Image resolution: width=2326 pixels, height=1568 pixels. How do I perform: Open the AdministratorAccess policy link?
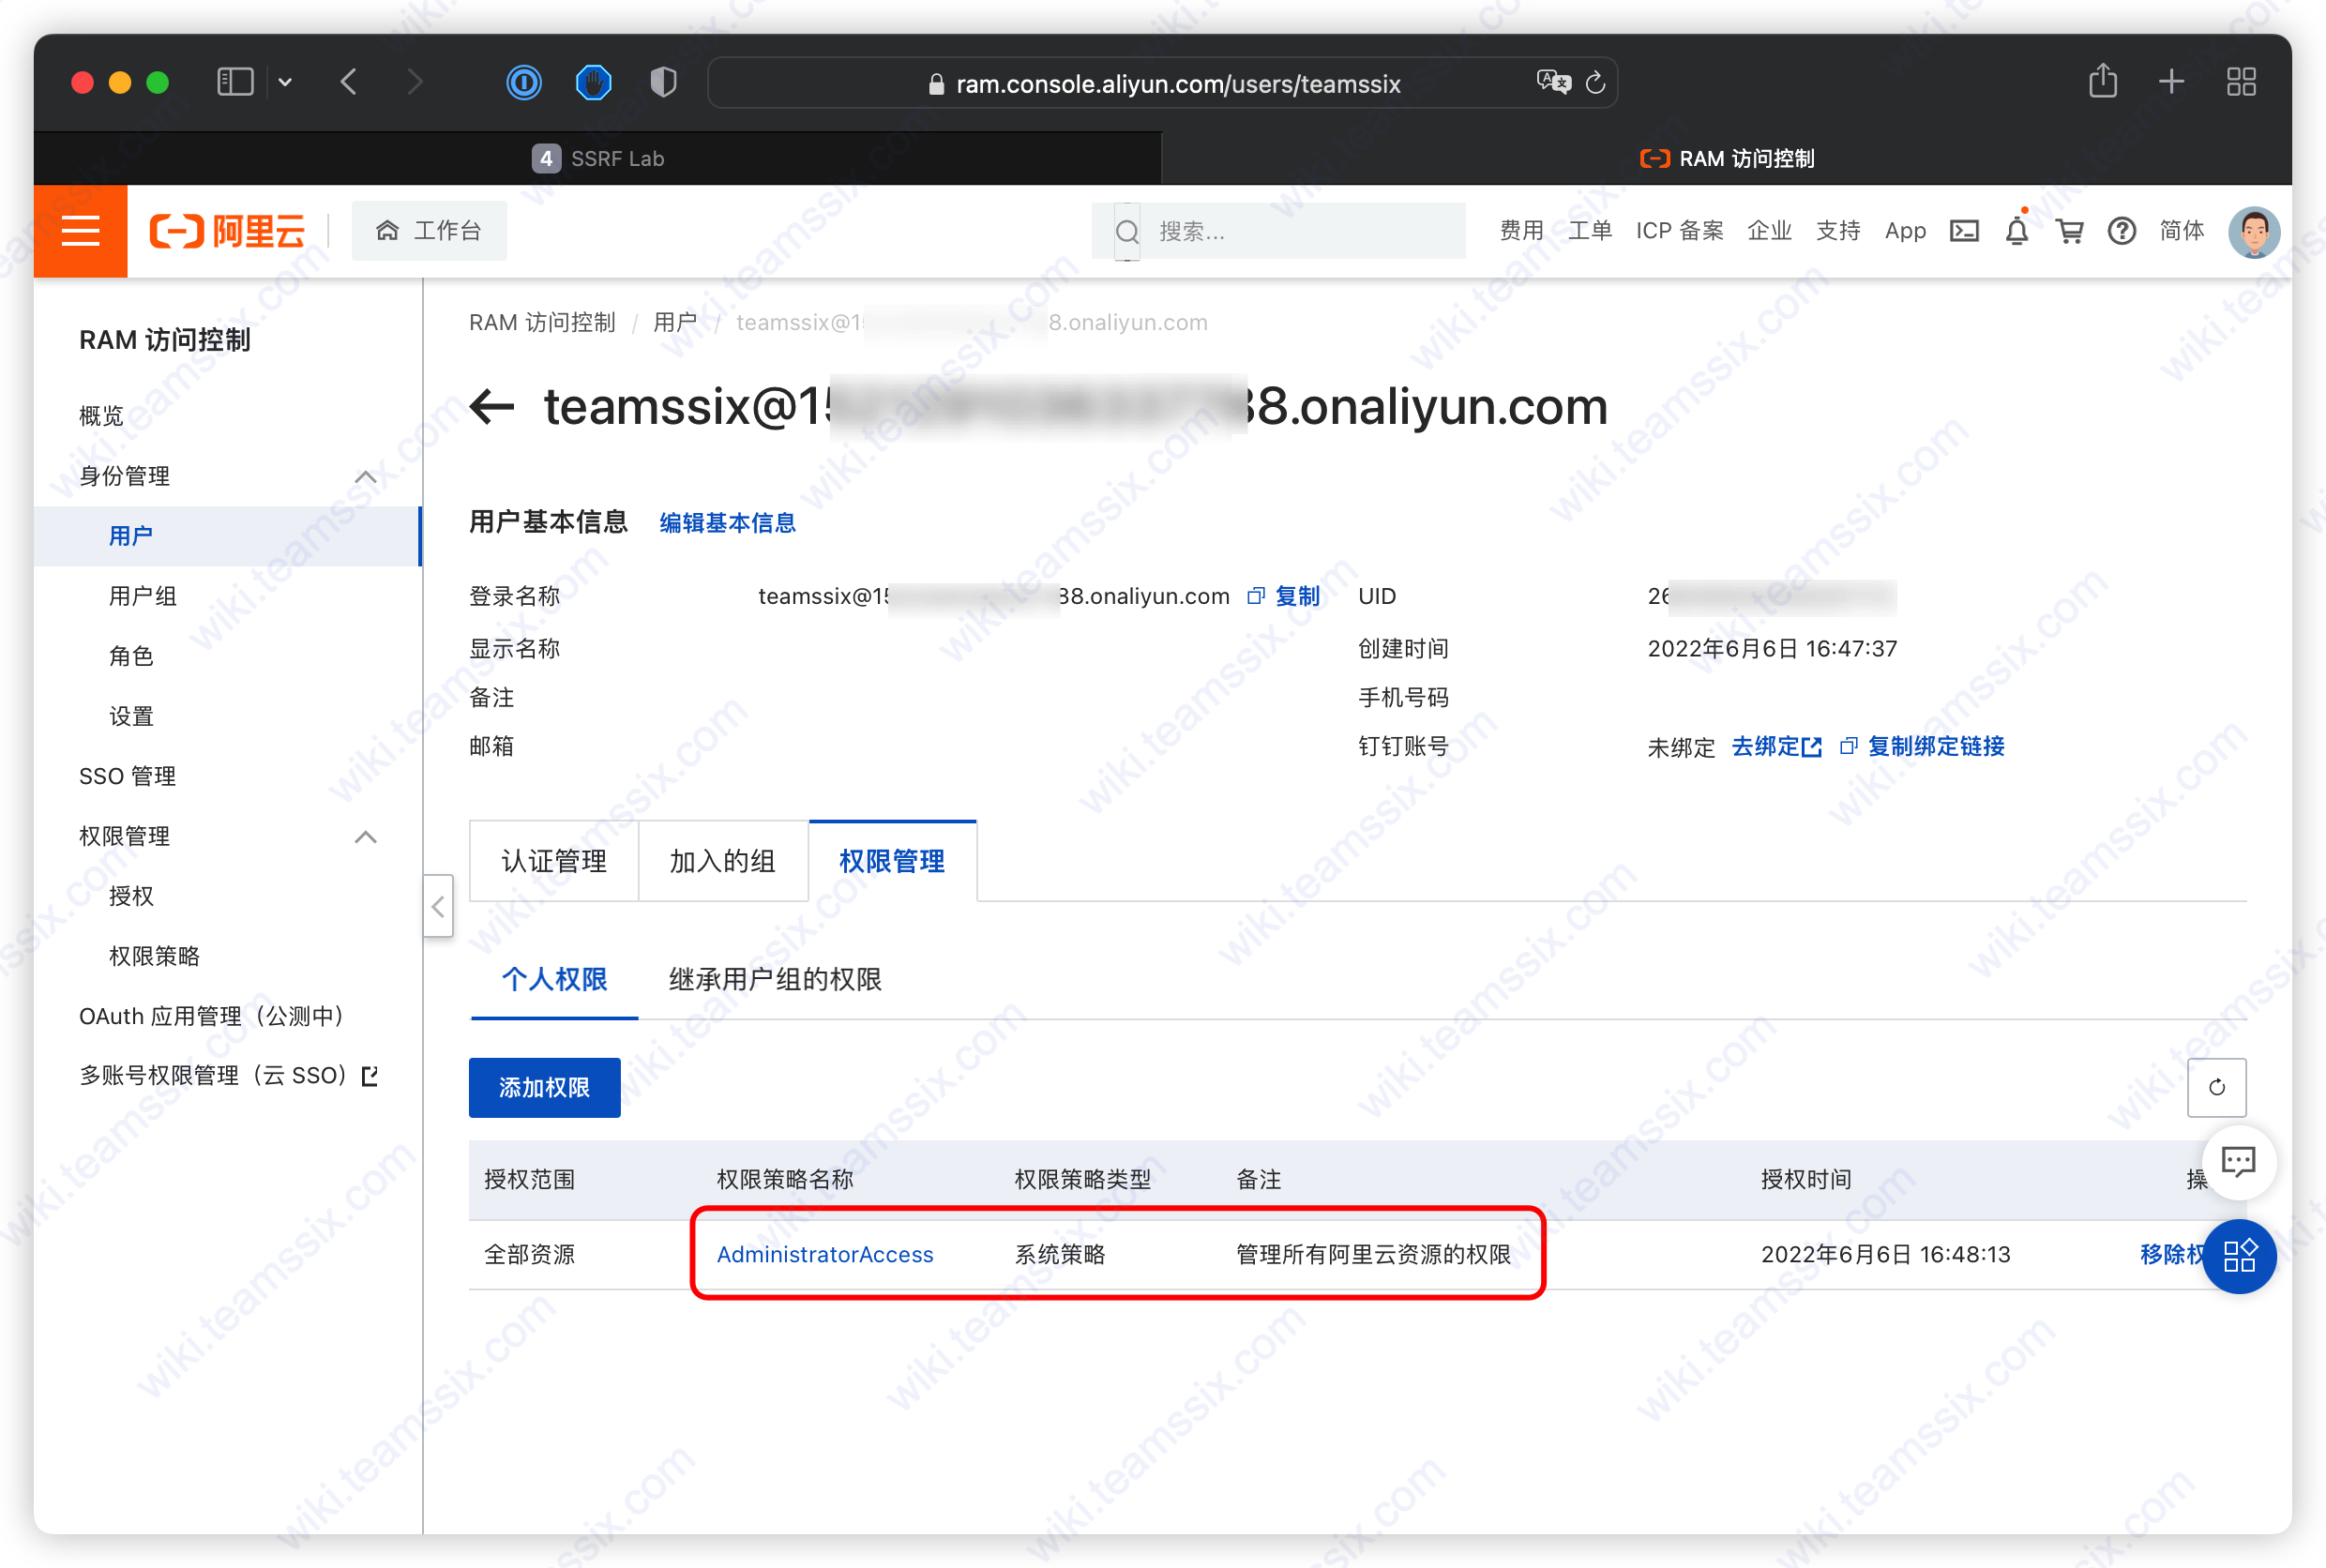824,1254
